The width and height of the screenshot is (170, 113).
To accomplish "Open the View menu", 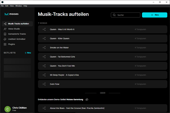I will tap(12, 6).
